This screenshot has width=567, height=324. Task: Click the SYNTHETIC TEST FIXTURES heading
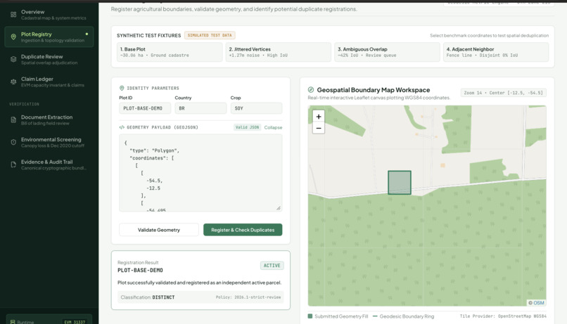148,35
